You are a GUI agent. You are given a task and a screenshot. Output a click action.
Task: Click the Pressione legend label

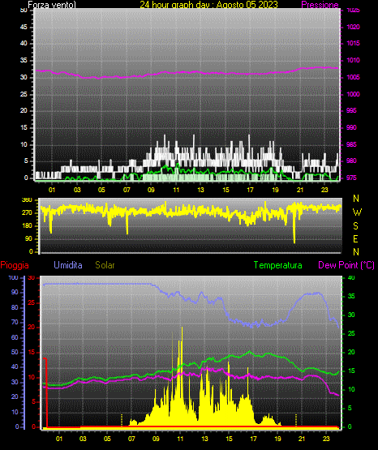[320, 5]
